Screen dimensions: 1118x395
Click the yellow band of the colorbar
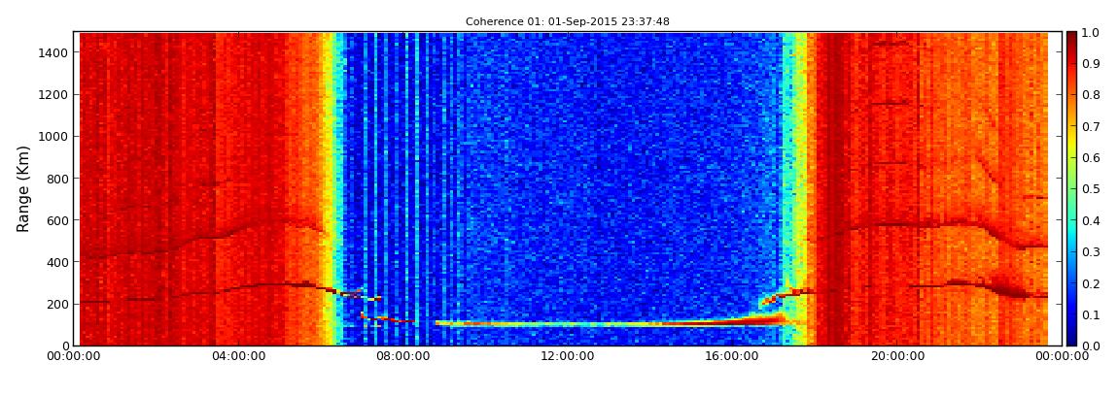tap(1071, 143)
